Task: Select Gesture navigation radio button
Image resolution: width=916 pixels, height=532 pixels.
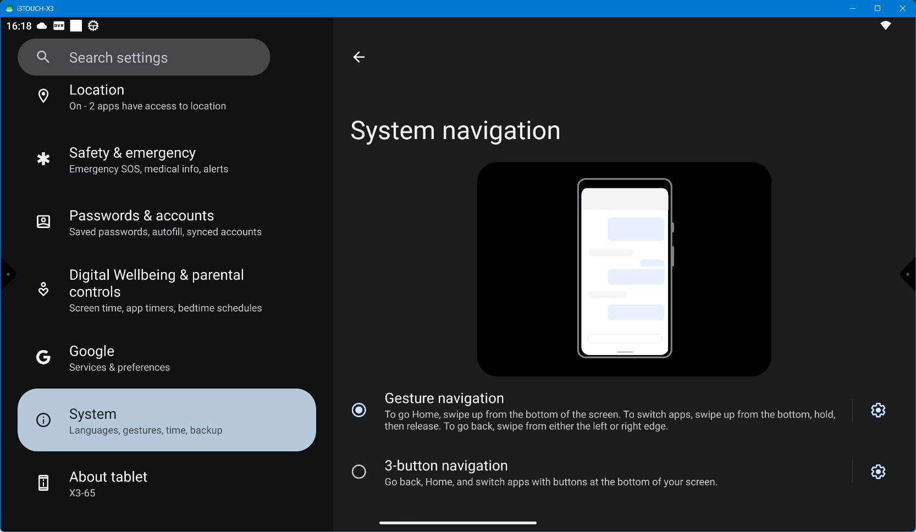Action: 359,410
